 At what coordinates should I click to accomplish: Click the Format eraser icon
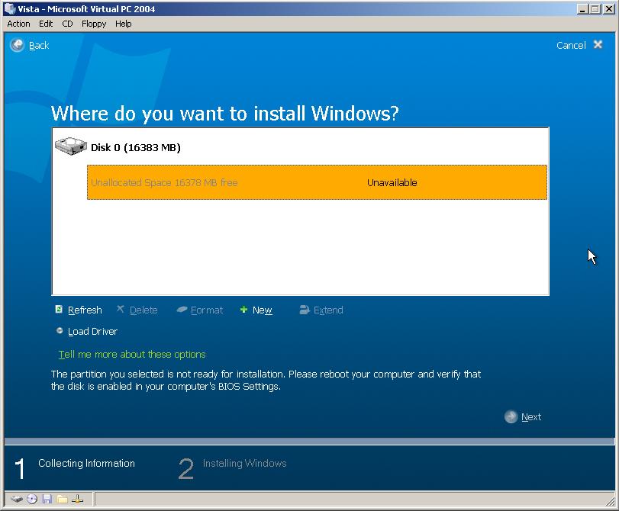tap(182, 310)
